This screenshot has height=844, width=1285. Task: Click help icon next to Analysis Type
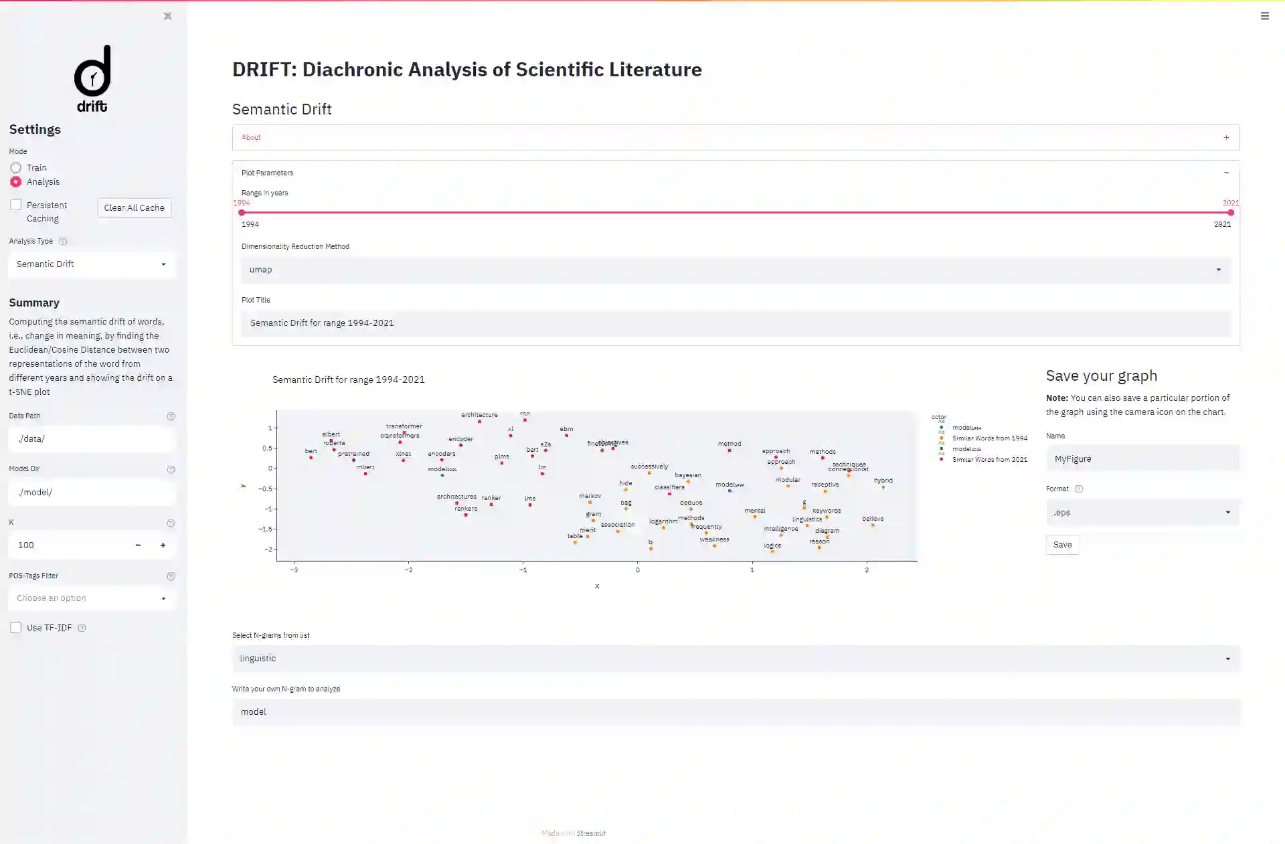click(63, 242)
